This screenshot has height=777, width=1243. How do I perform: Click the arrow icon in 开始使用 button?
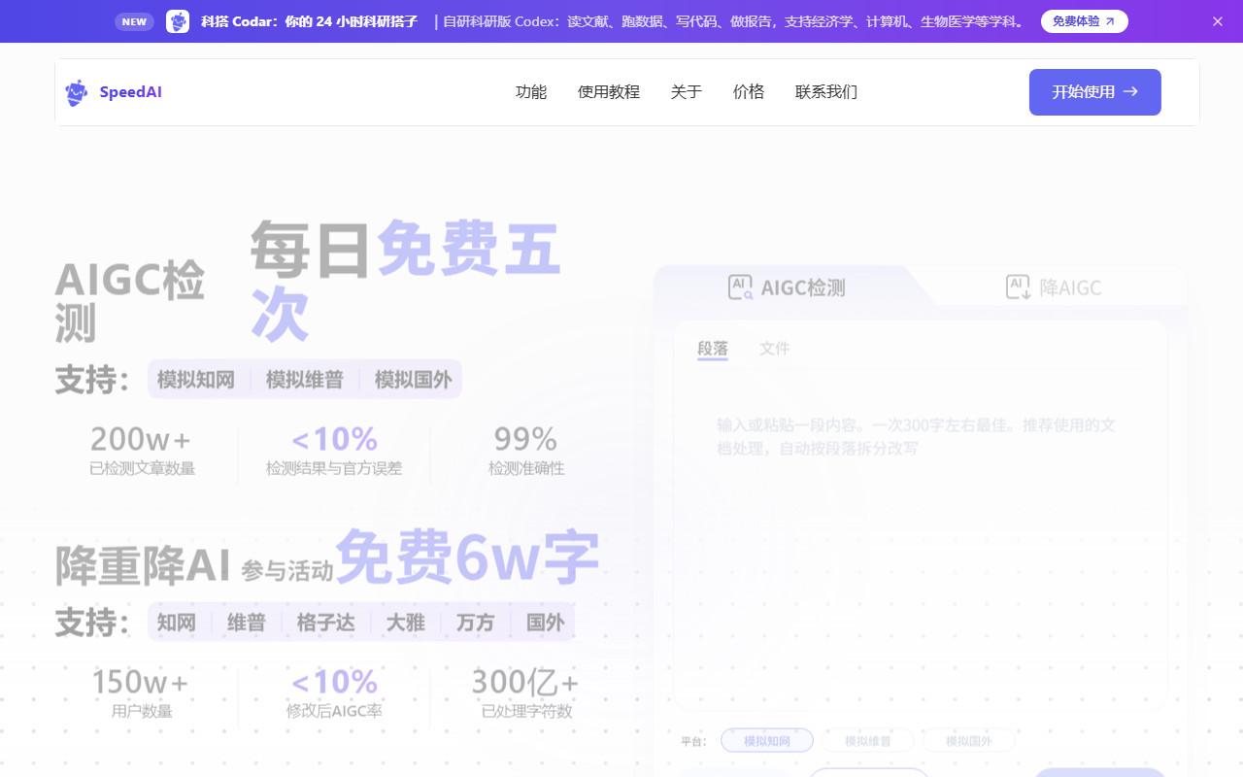click(x=1130, y=92)
